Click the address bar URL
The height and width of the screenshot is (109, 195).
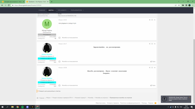[x=28, y=5]
